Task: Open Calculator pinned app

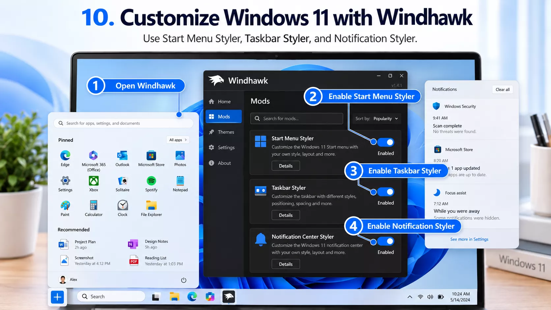Action: click(x=94, y=209)
